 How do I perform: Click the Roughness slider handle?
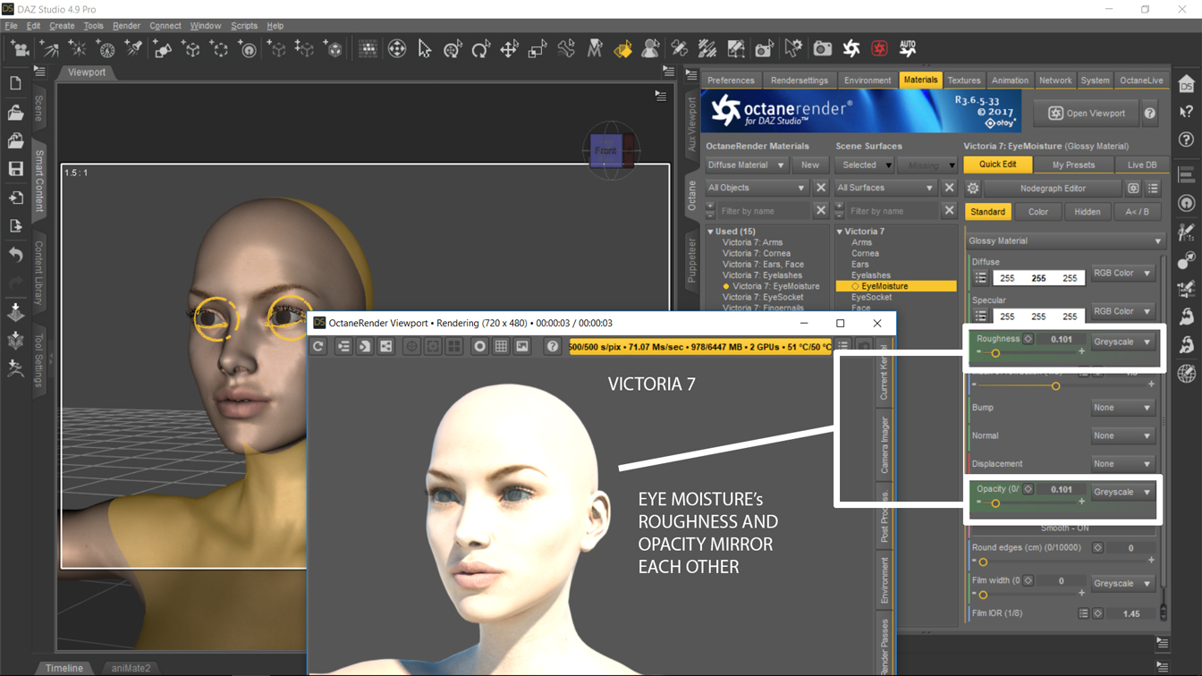pyautogui.click(x=995, y=353)
